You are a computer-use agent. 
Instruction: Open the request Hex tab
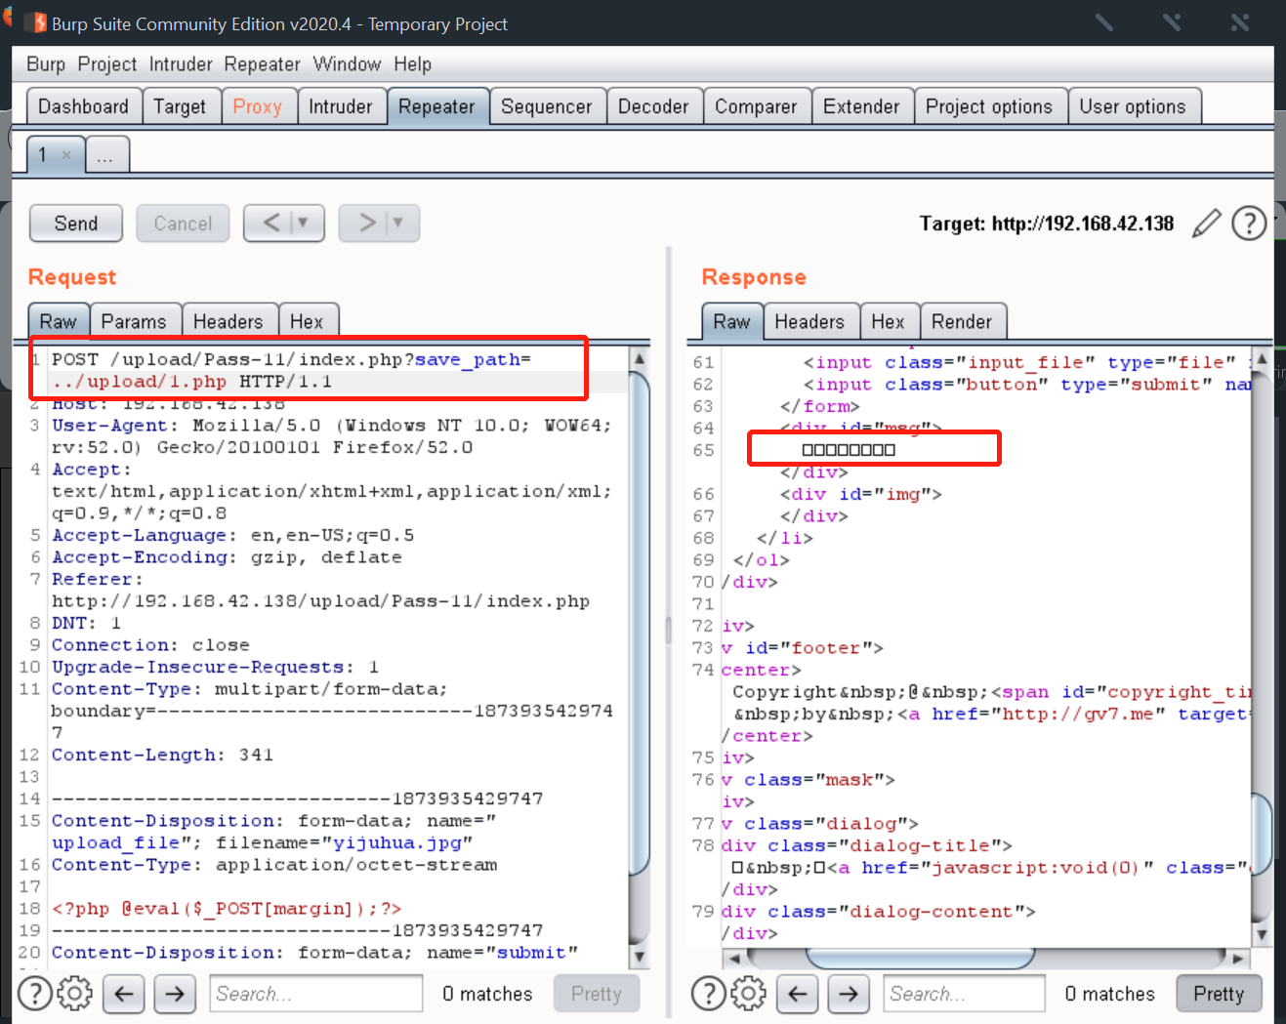tap(307, 321)
